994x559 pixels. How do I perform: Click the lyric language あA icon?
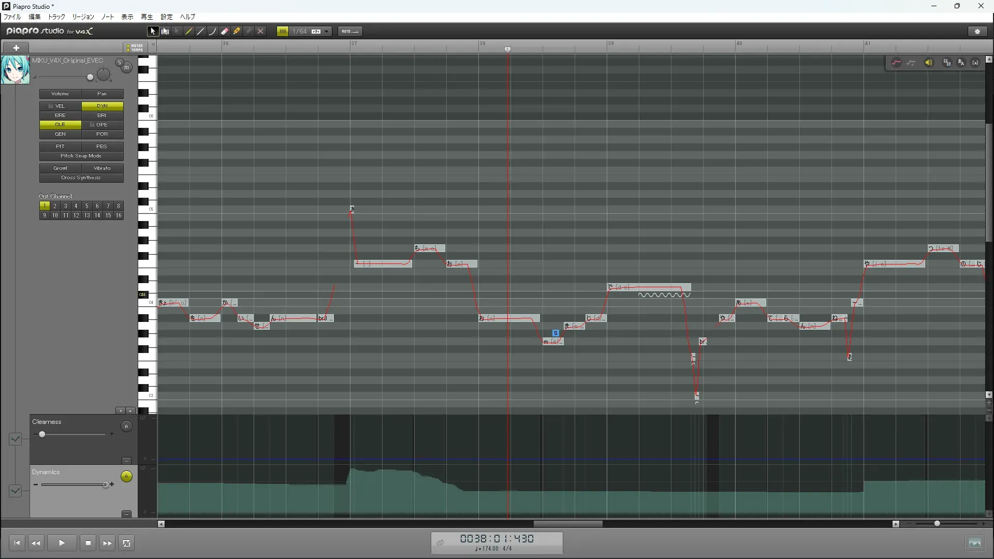(961, 63)
